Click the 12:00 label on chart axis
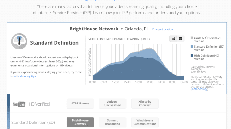Screen dimensions: 231x129 (x=115, y=82)
